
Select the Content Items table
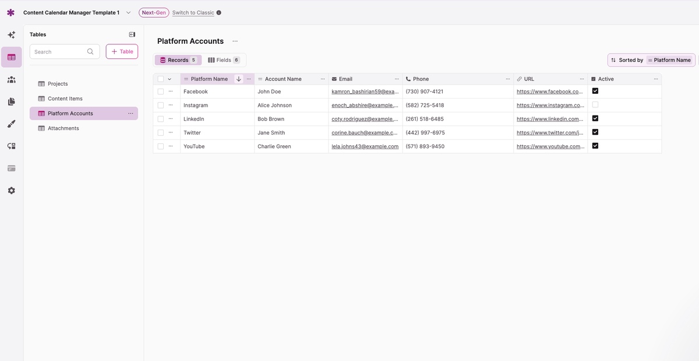click(65, 99)
